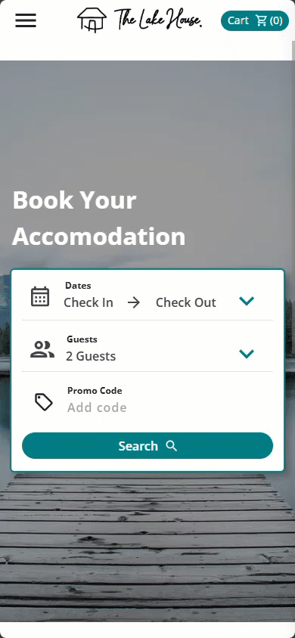The height and width of the screenshot is (638, 295).
Task: Click The Lake House script wordmark
Action: coord(158,19)
